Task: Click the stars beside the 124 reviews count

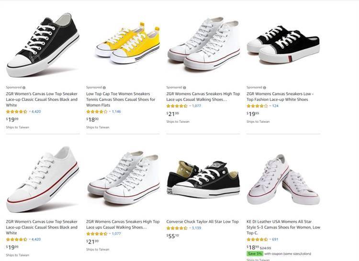Action: [257, 106]
